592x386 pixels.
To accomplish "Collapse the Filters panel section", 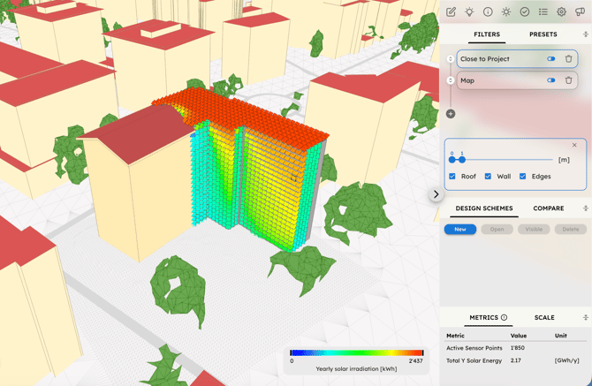I will 585,34.
